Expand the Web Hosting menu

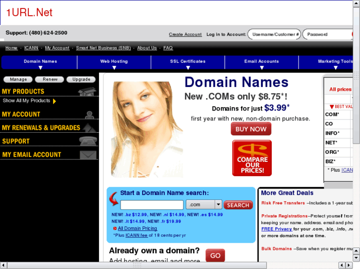114,62
